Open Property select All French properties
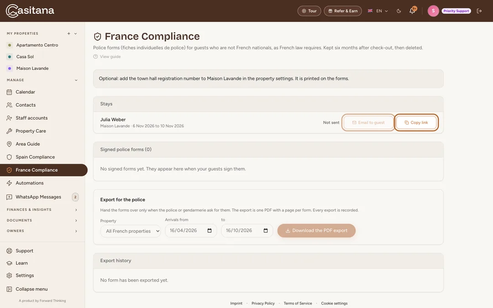Image resolution: width=493 pixels, height=308 pixels. pos(131,231)
